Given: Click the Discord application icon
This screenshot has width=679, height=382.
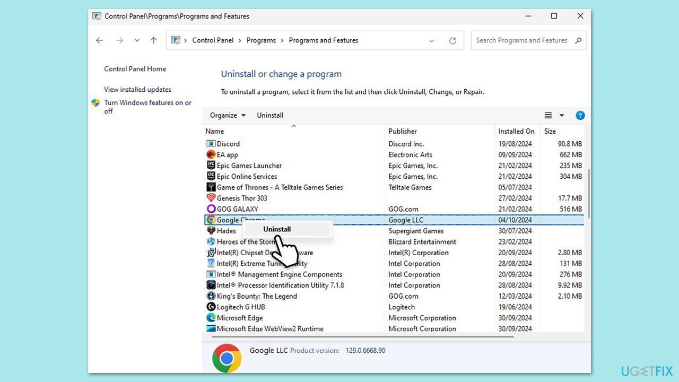Looking at the screenshot, I should pos(209,144).
